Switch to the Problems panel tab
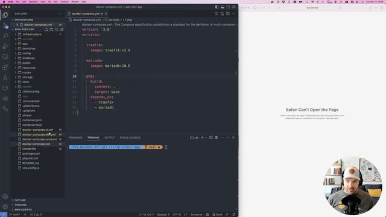Image resolution: width=386 pixels, height=217 pixels. point(75,137)
